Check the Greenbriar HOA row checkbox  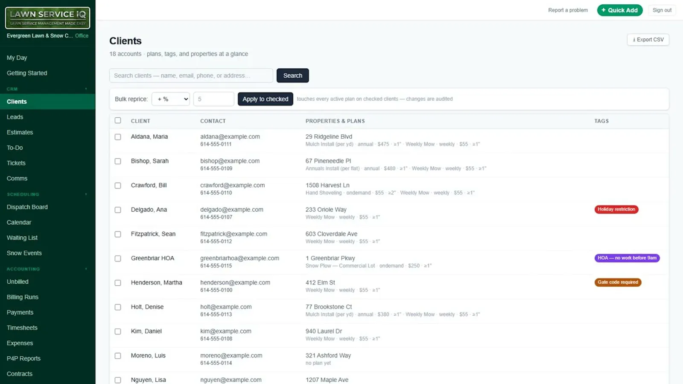(x=118, y=259)
